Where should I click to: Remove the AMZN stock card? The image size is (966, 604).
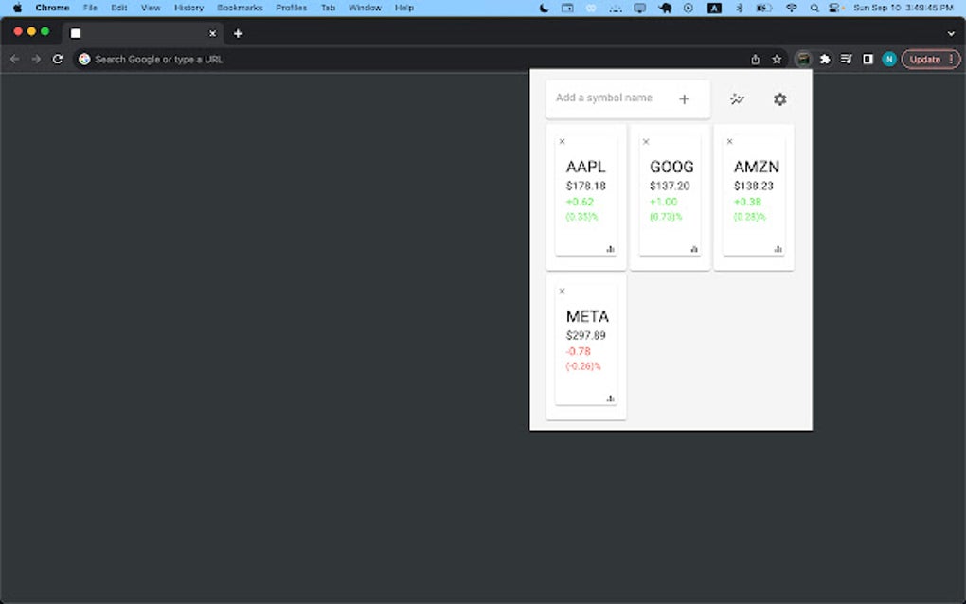(729, 142)
